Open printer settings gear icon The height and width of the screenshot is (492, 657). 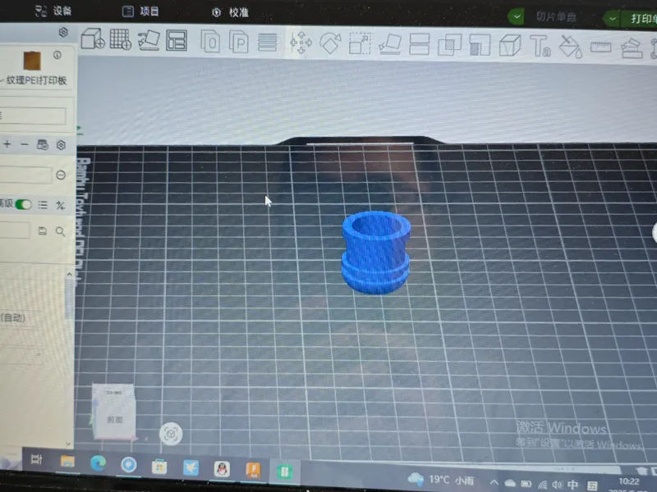point(63,32)
